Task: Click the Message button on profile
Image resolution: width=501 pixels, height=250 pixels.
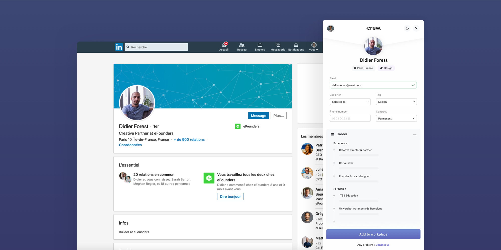Action: 259,115
